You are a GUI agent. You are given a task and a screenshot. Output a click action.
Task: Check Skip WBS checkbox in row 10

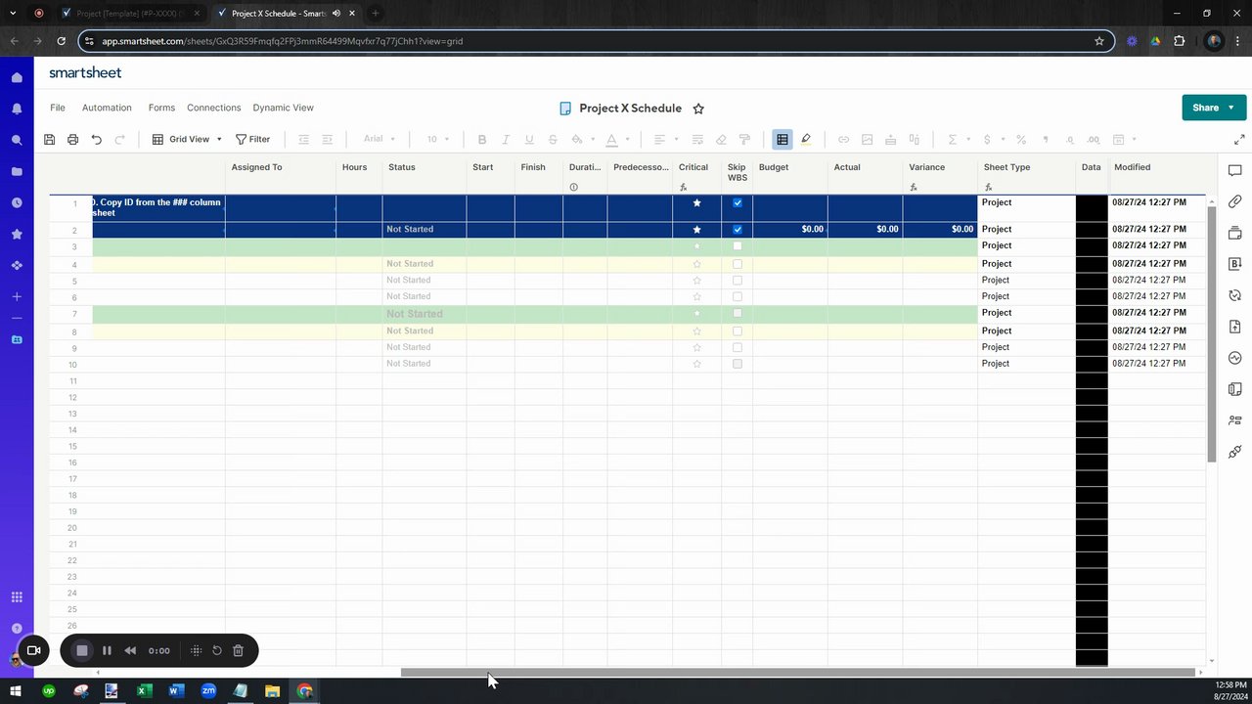click(x=738, y=364)
